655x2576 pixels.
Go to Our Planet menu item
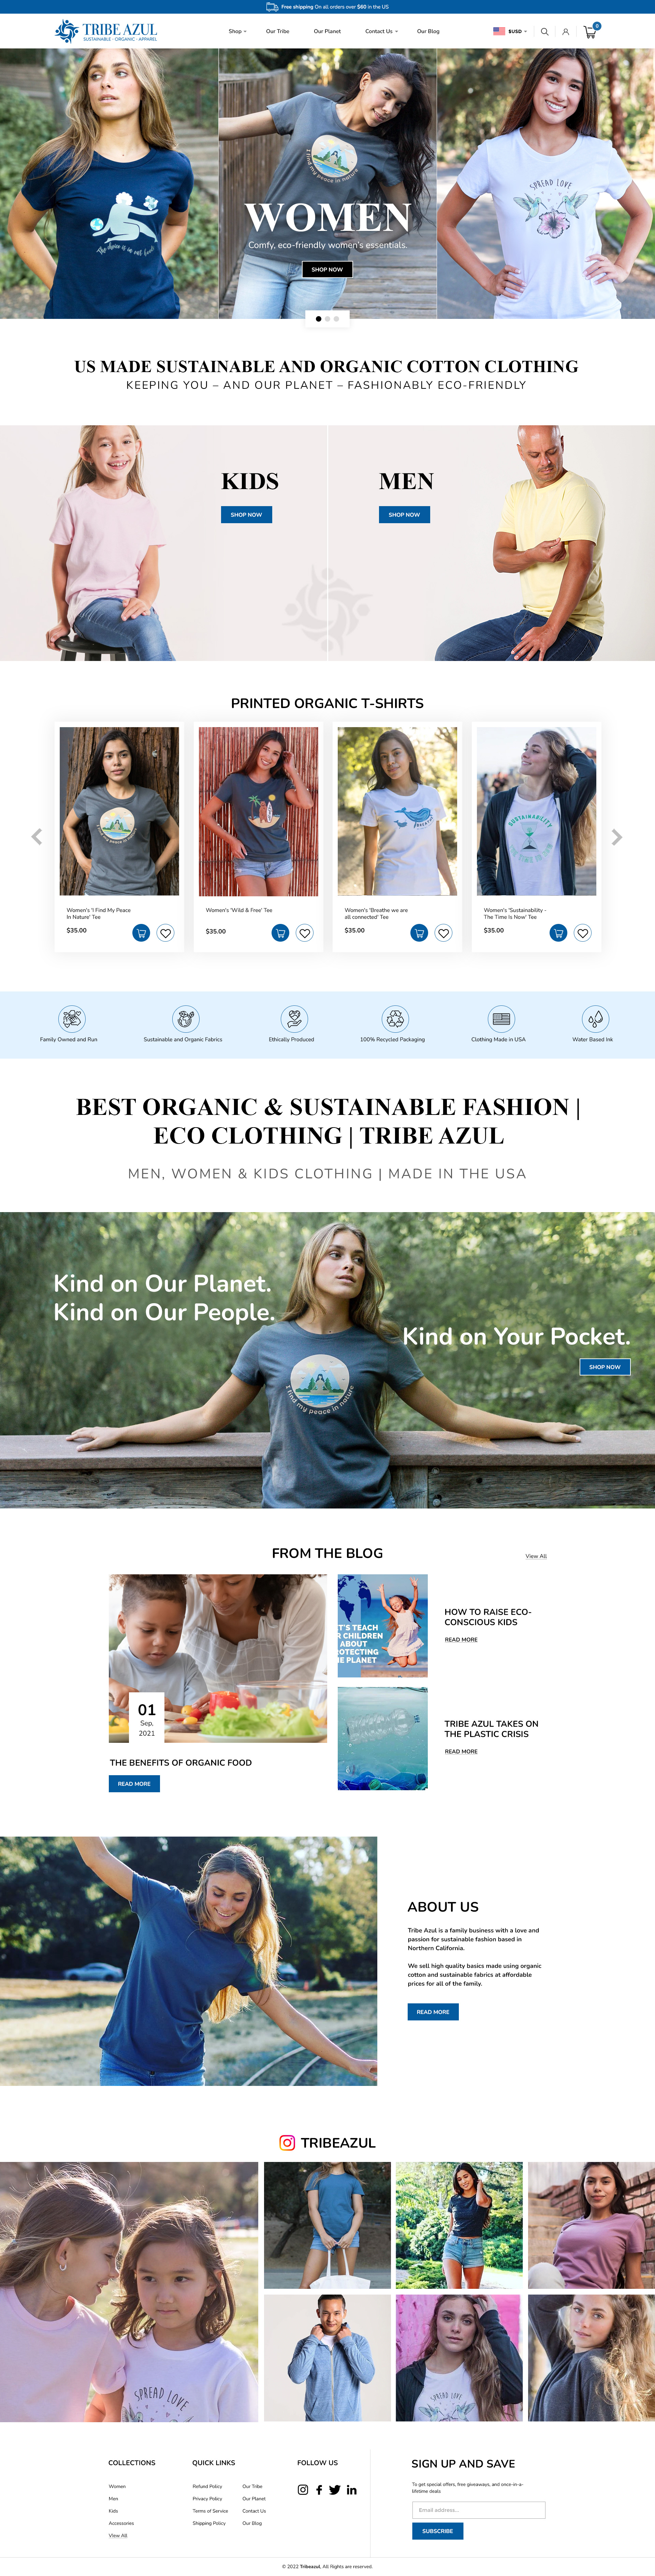327,31
